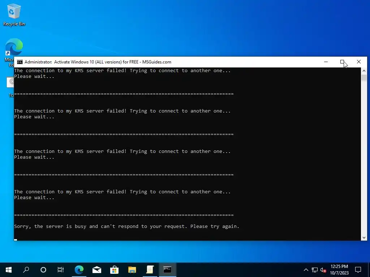This screenshot has height=277, width=370.
Task: Launch Microsoft Edge from taskbar
Action: pyautogui.click(x=79, y=269)
